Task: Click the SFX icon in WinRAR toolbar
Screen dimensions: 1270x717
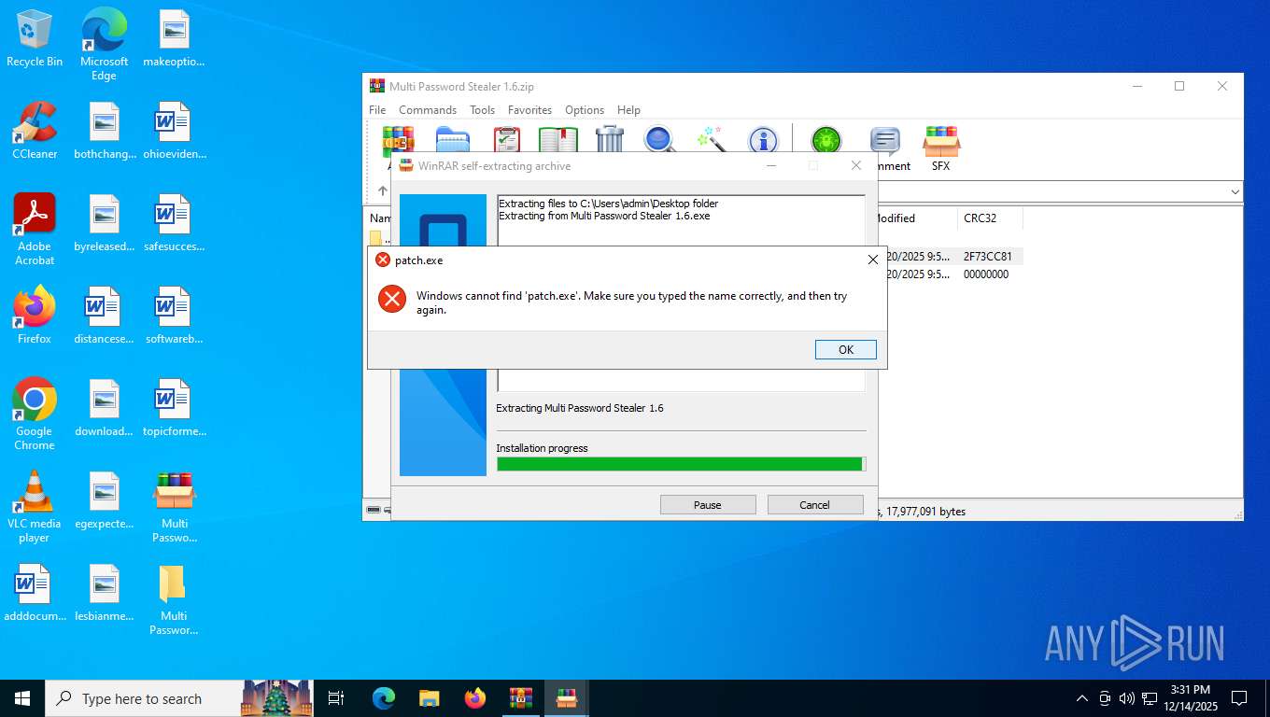Action: tap(941, 148)
